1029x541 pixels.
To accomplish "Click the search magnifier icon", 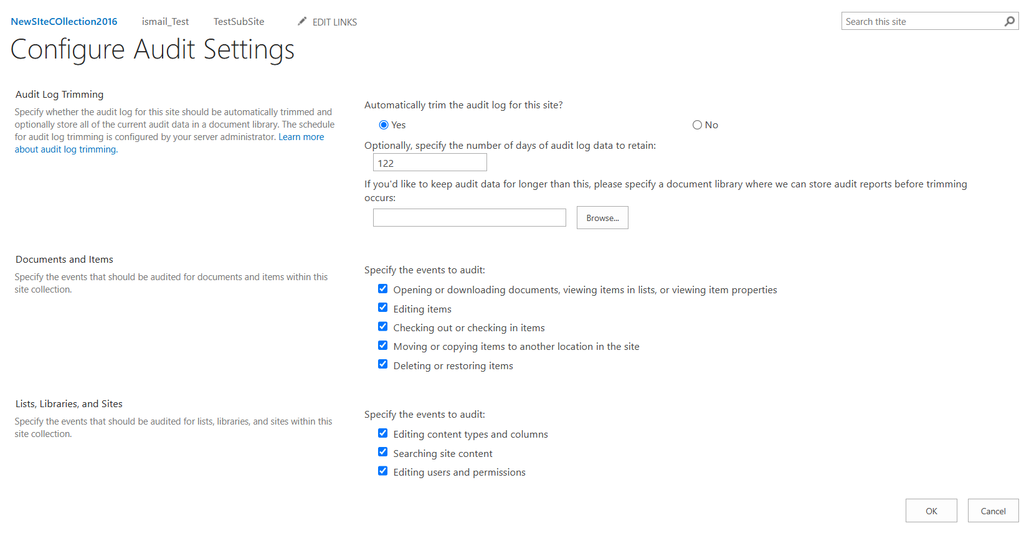I will 1010,21.
